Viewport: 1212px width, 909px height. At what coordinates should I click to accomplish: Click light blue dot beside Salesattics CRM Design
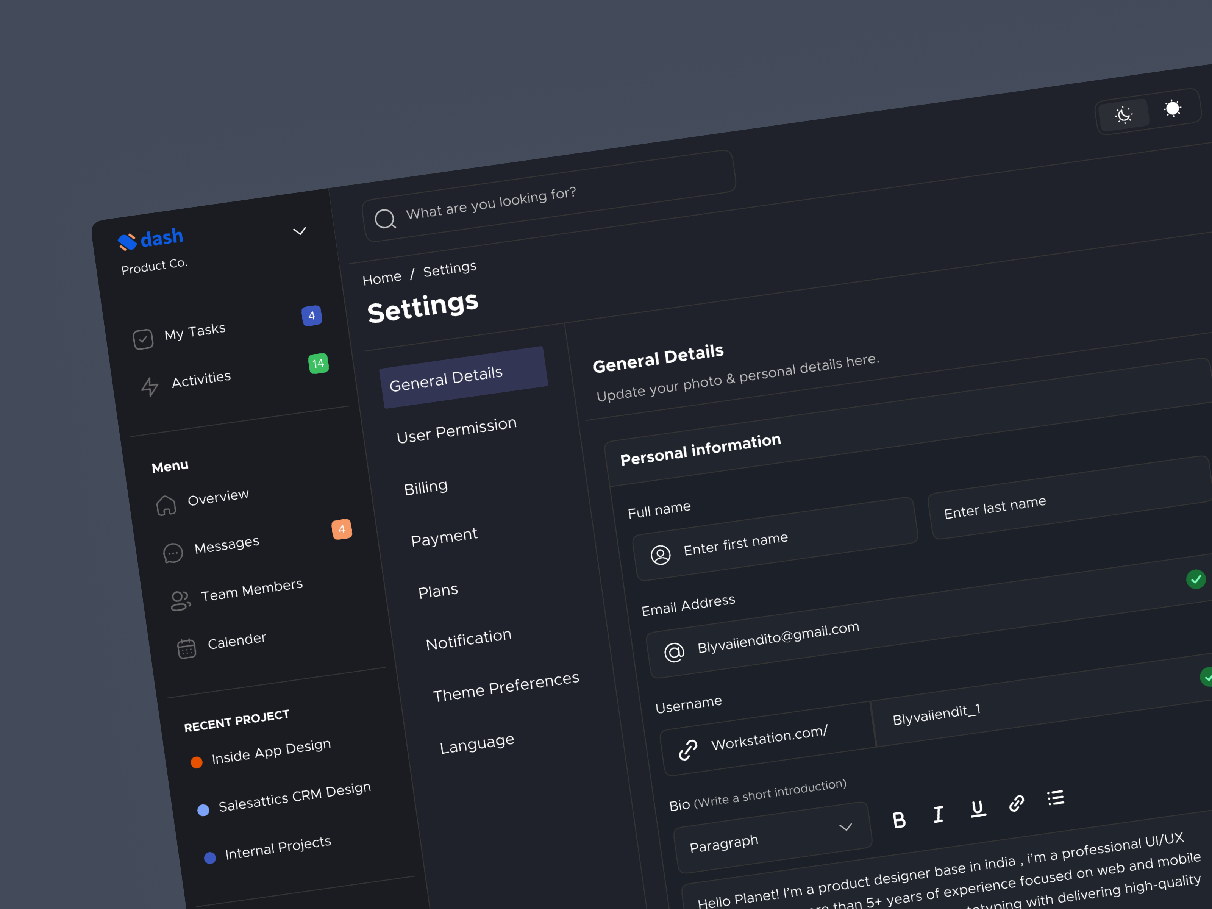point(203,811)
